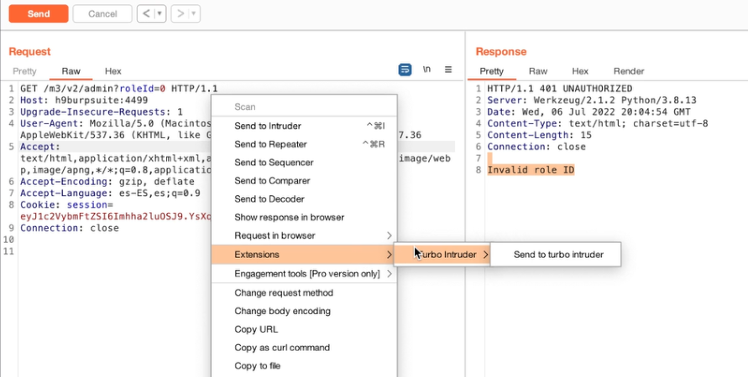Choose Send to Sequencer menu entry
748x377 pixels.
(304, 163)
